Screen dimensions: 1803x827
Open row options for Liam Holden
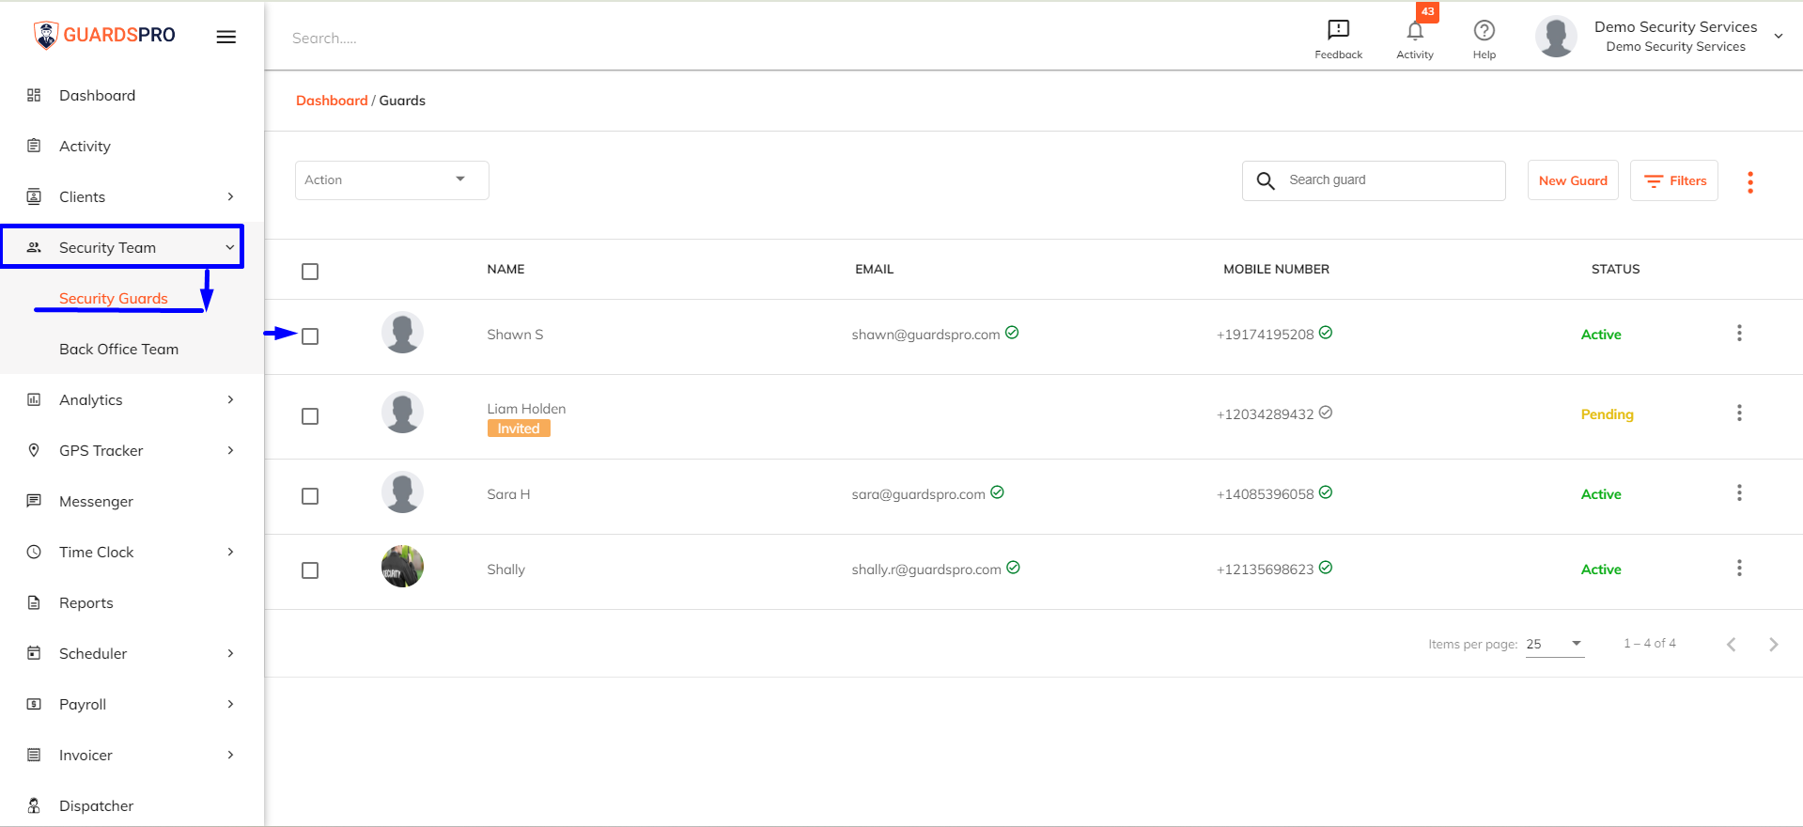click(x=1739, y=413)
